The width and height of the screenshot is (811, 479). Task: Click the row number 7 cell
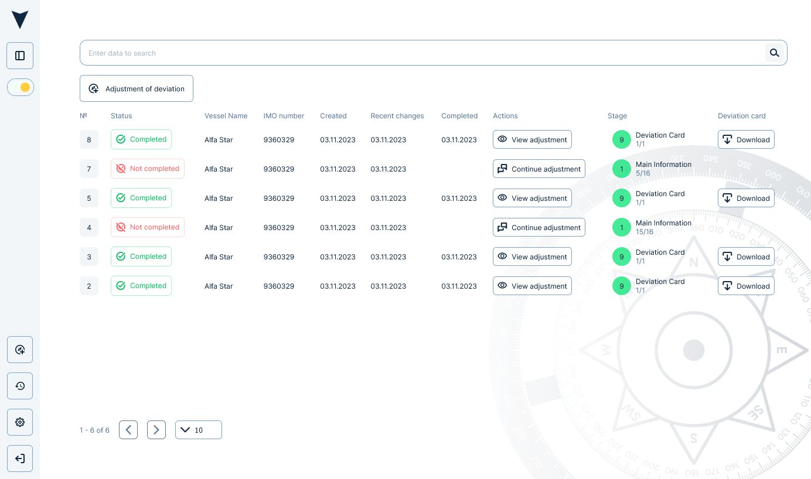(89, 169)
